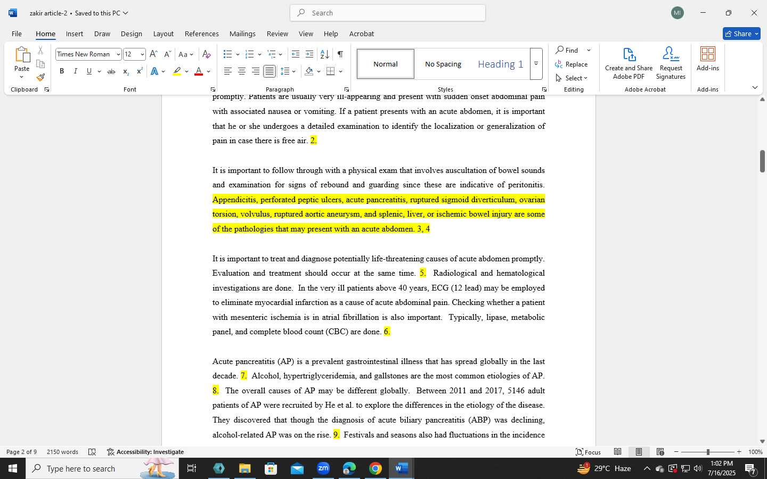This screenshot has height=479, width=767.
Task: Click the Create and Share Adobe PDF icon
Action: tap(629, 63)
